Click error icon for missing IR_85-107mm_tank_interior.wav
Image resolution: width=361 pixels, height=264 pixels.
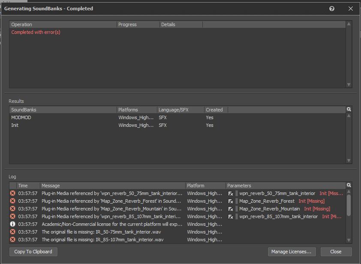tap(13, 240)
